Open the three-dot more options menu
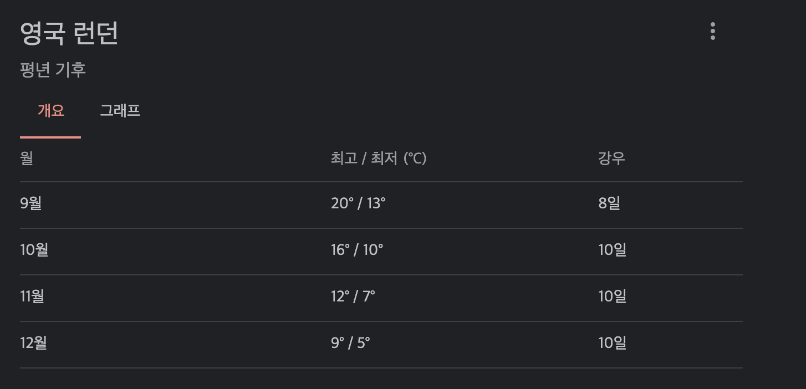 click(712, 32)
